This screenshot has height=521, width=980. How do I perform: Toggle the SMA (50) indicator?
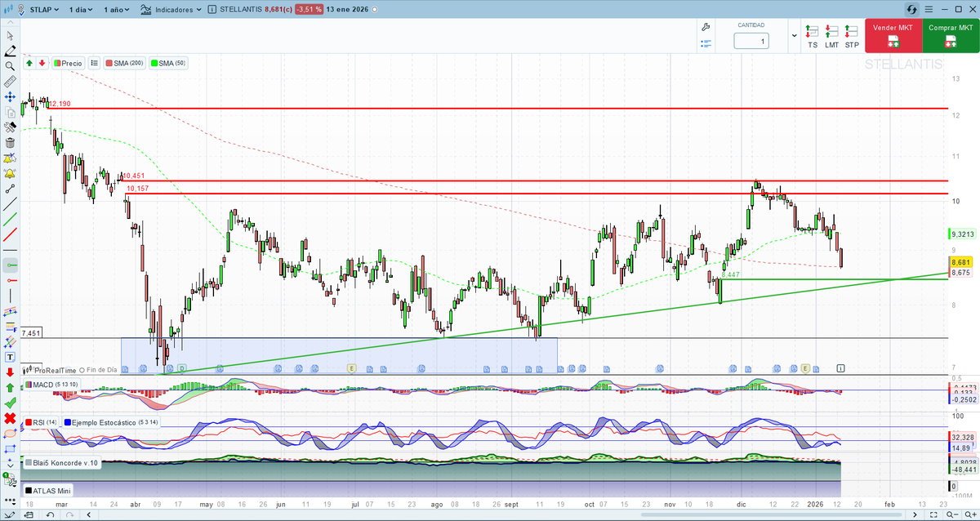[x=168, y=63]
